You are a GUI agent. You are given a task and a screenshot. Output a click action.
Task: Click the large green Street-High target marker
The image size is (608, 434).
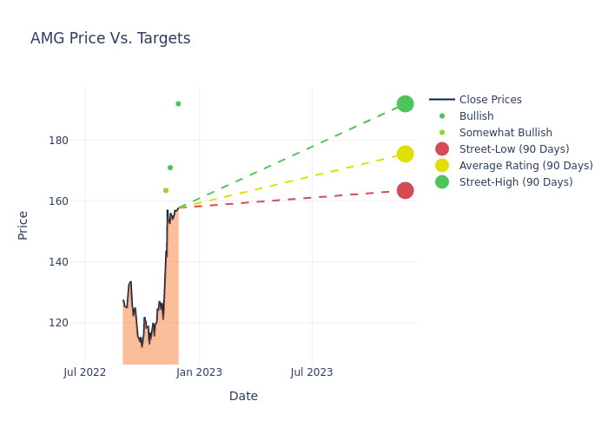405,104
